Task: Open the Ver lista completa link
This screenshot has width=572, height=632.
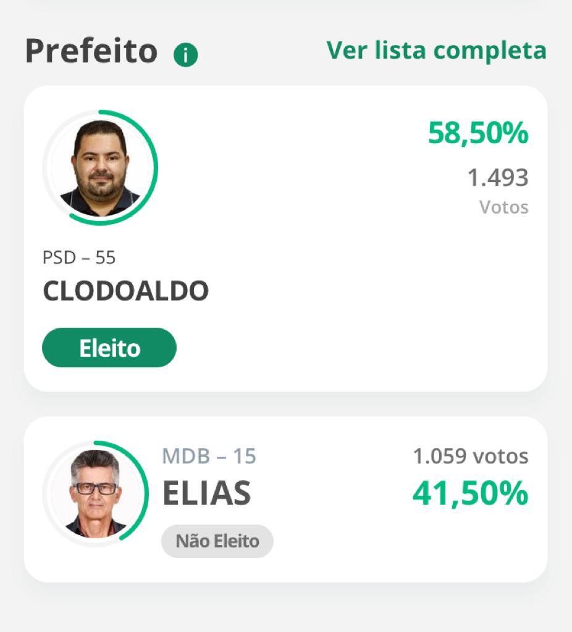Action: point(437,51)
